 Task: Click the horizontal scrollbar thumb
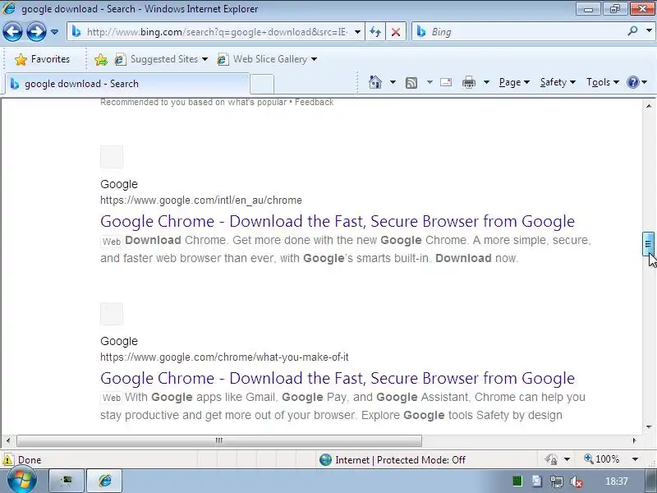tap(219, 440)
